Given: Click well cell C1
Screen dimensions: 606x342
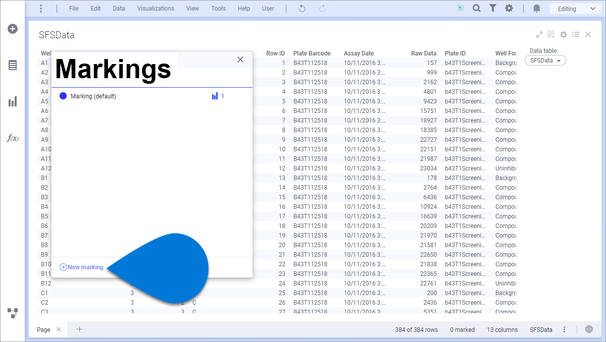Looking at the screenshot, I should click(45, 293).
